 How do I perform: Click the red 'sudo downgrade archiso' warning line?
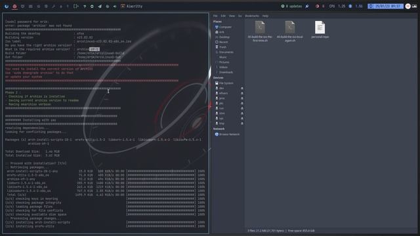39,73
